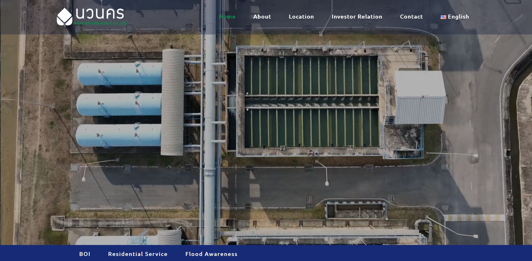Open the Home menu item

click(x=227, y=17)
